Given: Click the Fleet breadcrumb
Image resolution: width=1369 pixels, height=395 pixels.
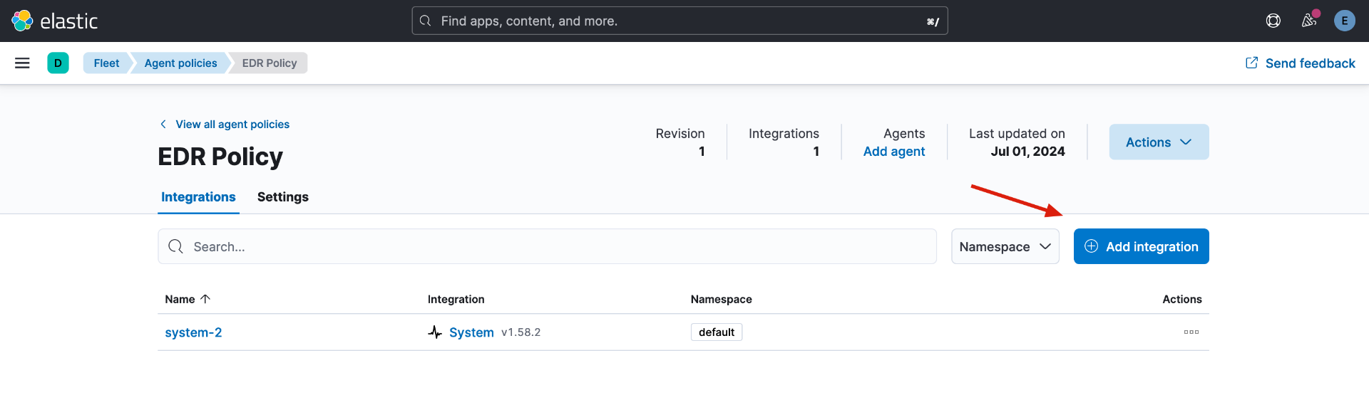Looking at the screenshot, I should pos(106,63).
